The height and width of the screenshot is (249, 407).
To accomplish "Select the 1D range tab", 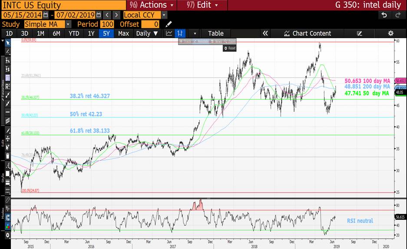I will pos(9,33).
